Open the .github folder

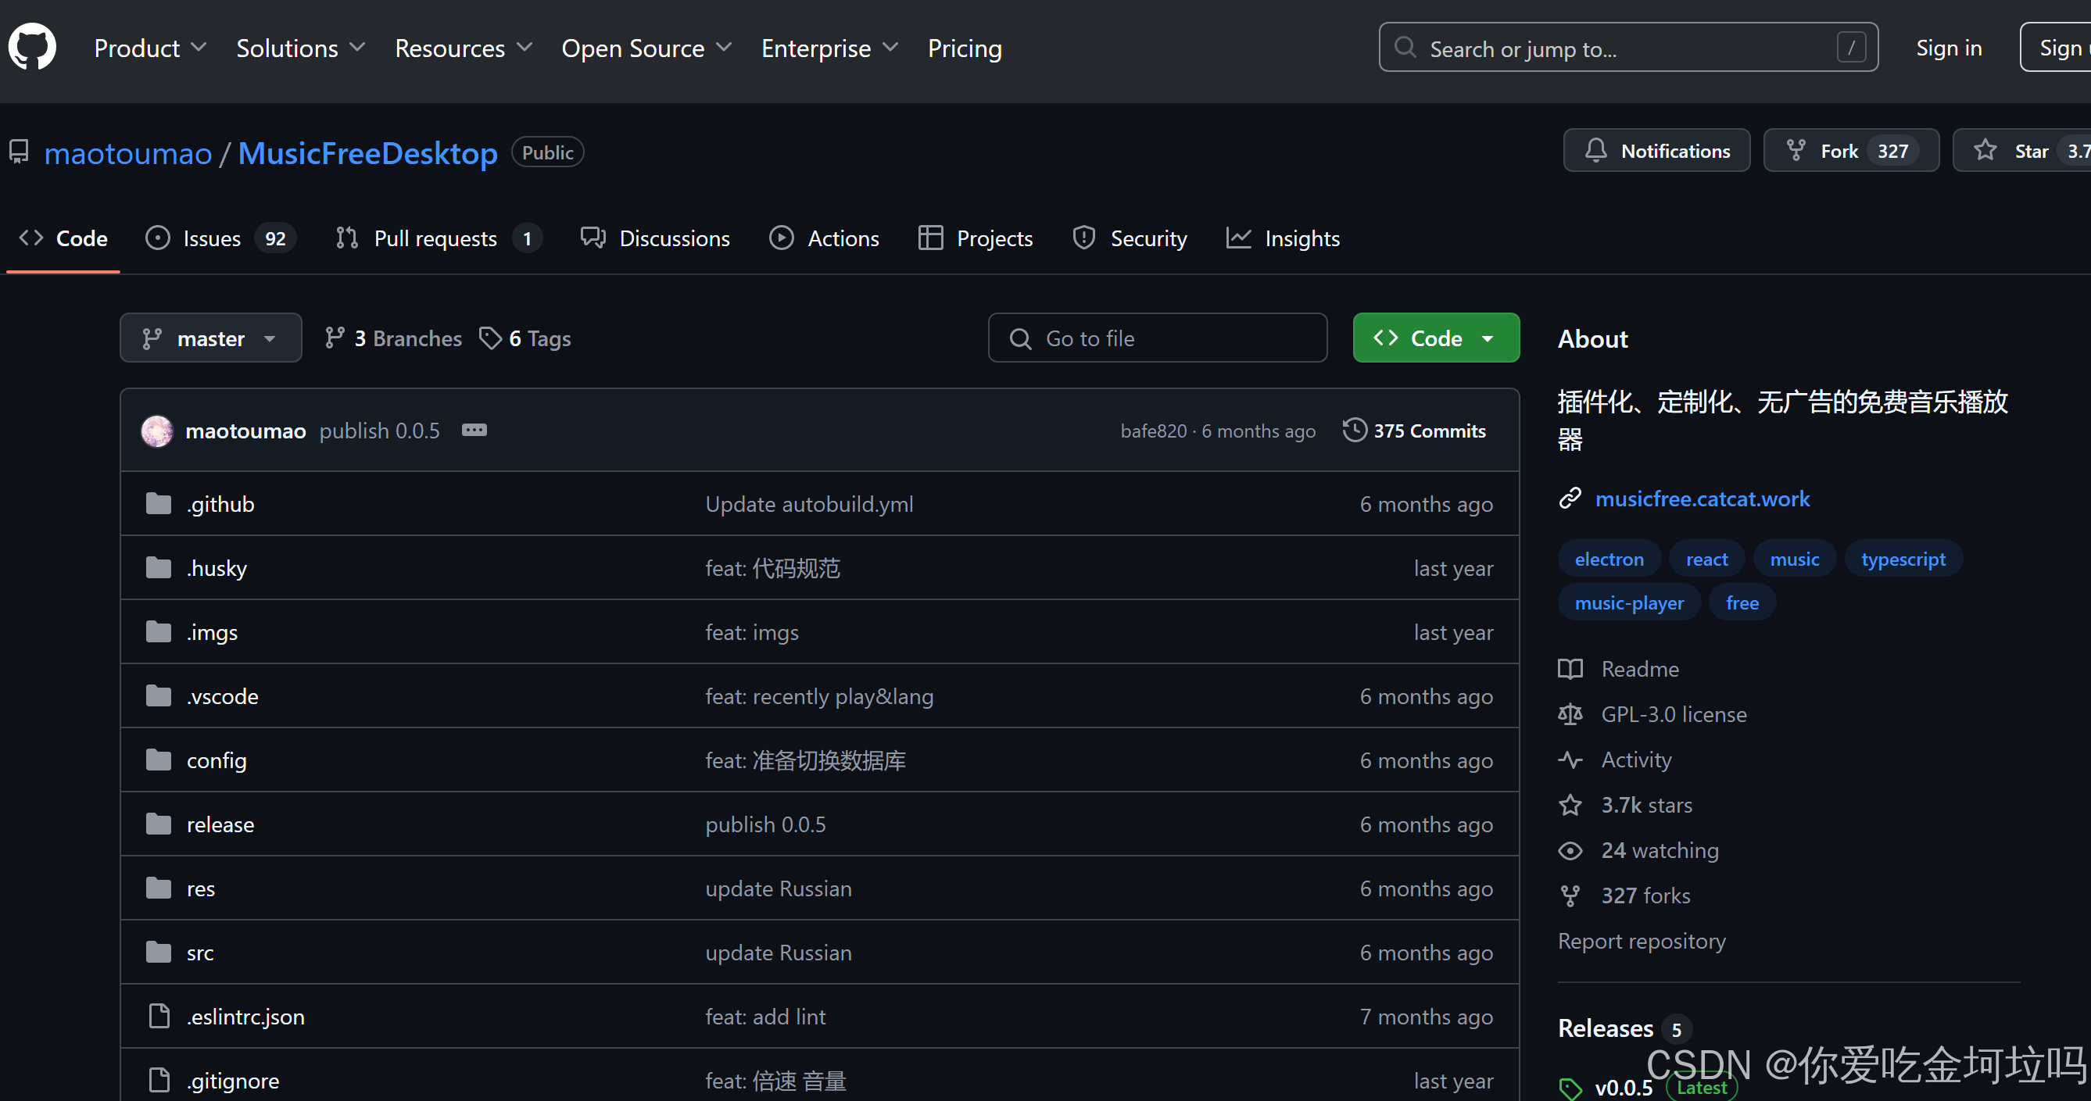point(220,504)
